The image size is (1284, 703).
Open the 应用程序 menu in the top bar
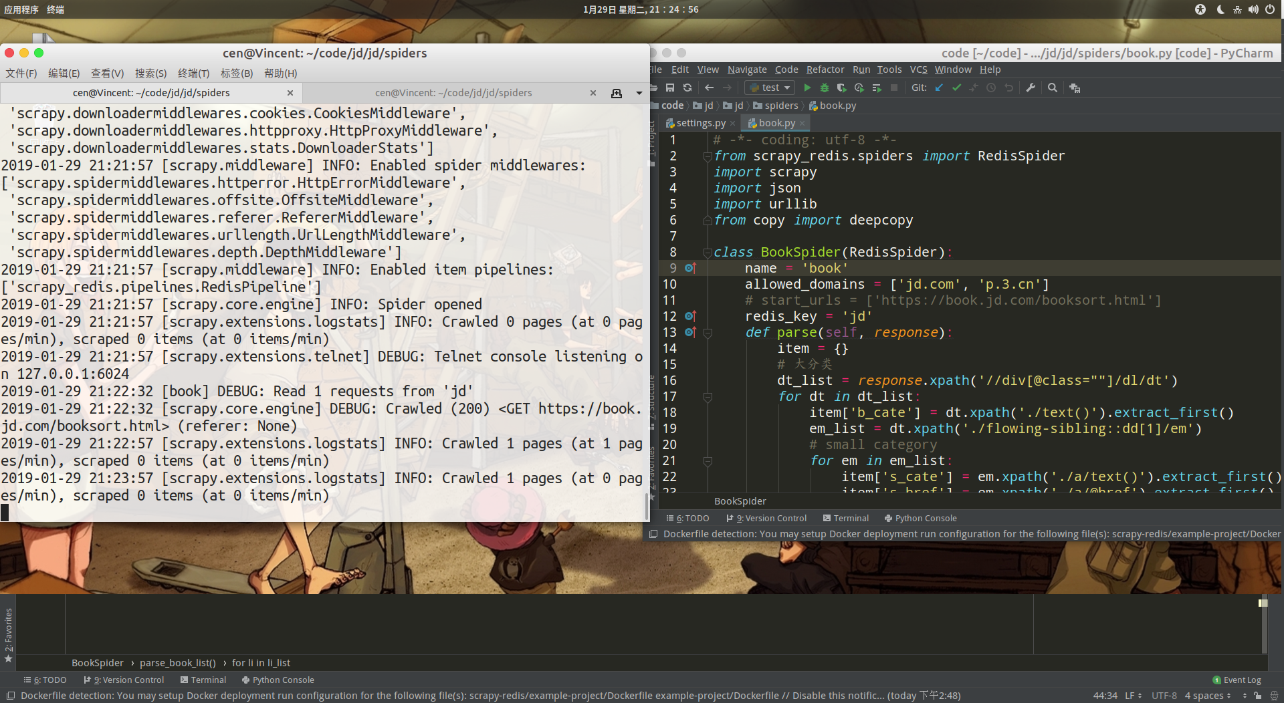pyautogui.click(x=21, y=9)
